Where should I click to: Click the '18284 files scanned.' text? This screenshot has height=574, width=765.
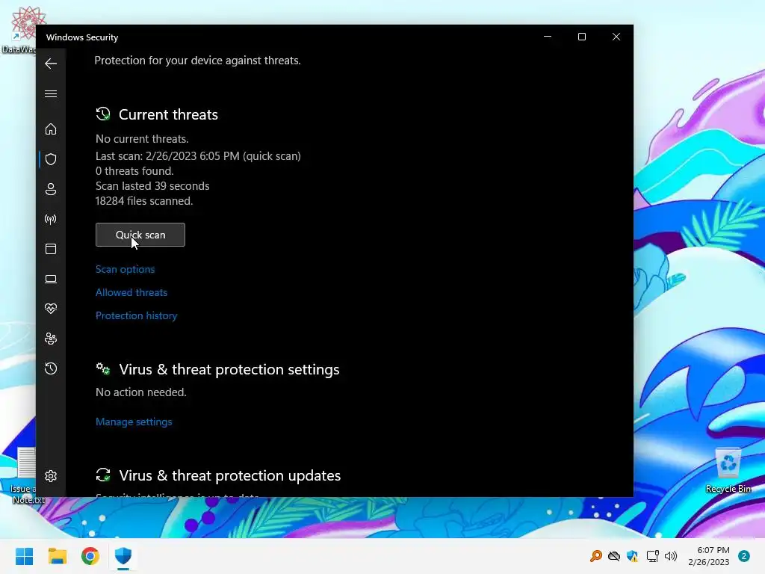(144, 201)
